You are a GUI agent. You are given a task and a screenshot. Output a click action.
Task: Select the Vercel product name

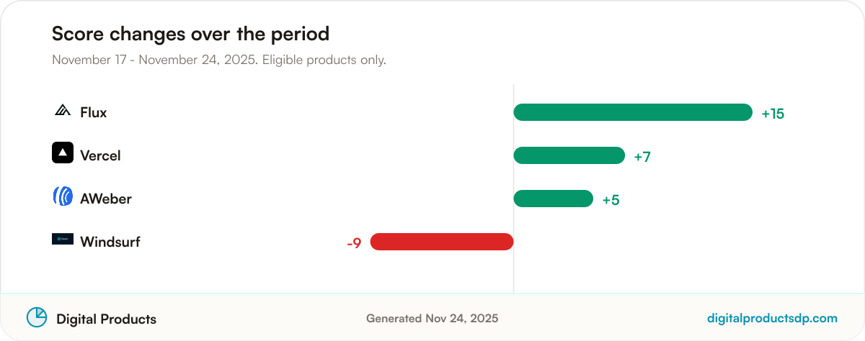[x=100, y=155]
